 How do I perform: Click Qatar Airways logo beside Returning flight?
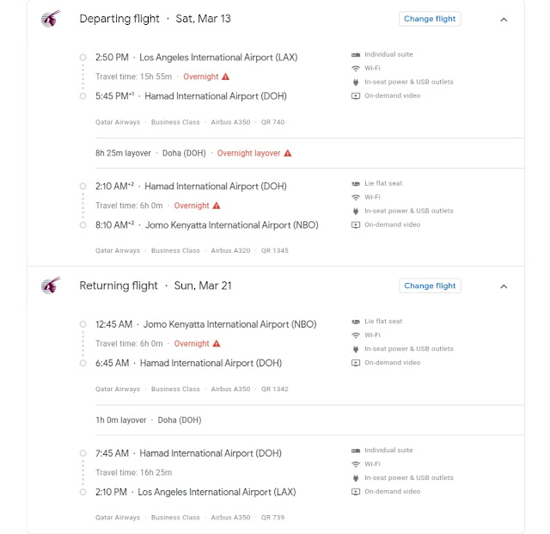pyautogui.click(x=51, y=285)
